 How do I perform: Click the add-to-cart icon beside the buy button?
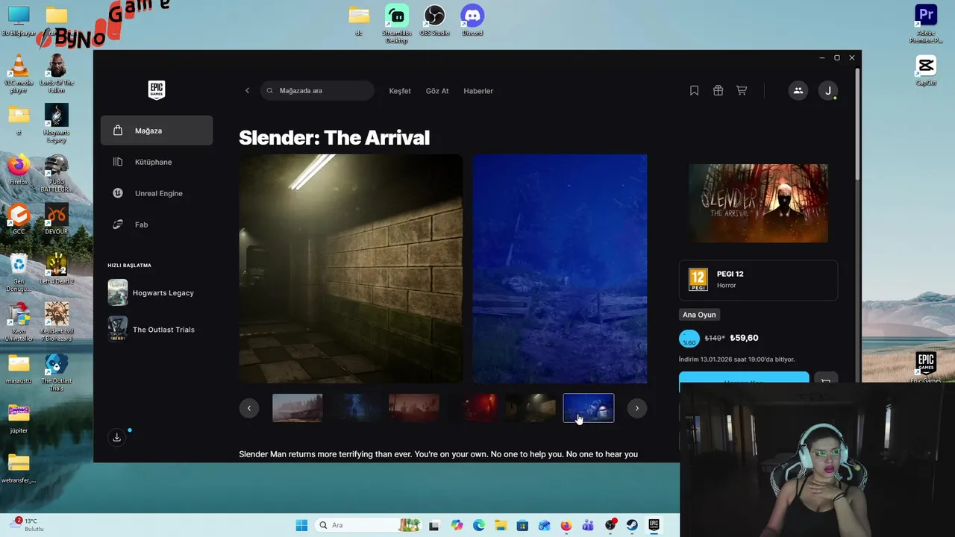826,381
